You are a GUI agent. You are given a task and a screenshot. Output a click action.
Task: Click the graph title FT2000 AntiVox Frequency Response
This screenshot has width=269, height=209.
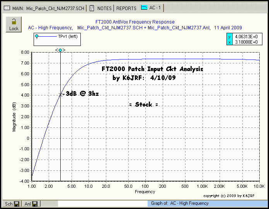click(x=134, y=22)
